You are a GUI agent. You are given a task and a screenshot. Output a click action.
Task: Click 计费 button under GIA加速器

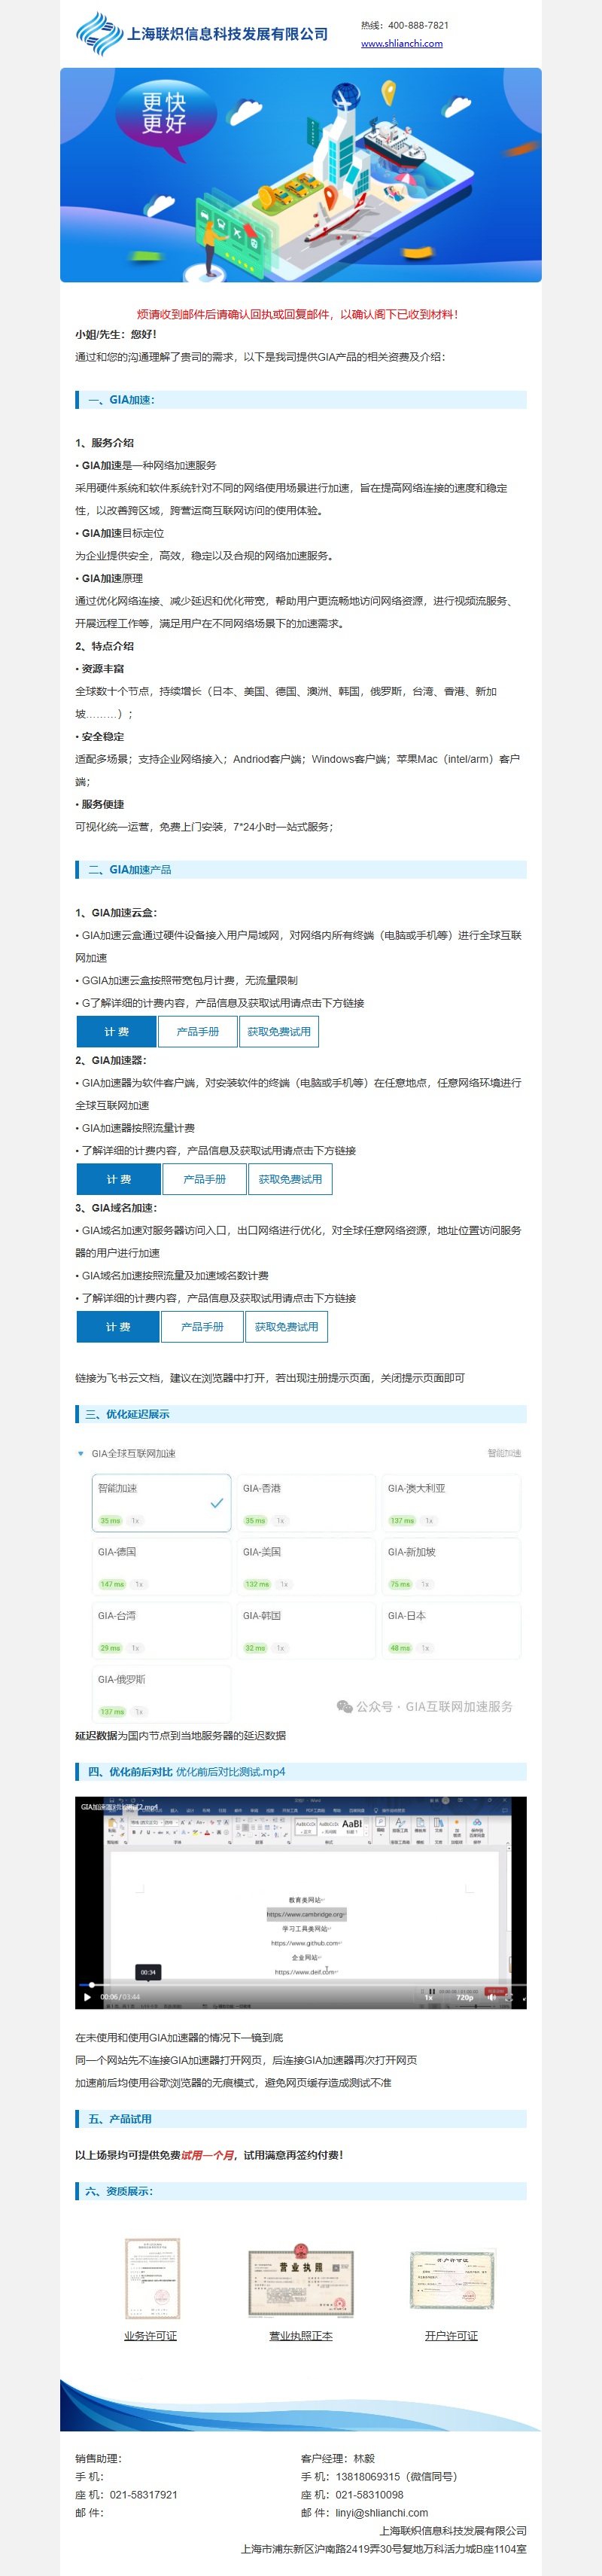[118, 1179]
